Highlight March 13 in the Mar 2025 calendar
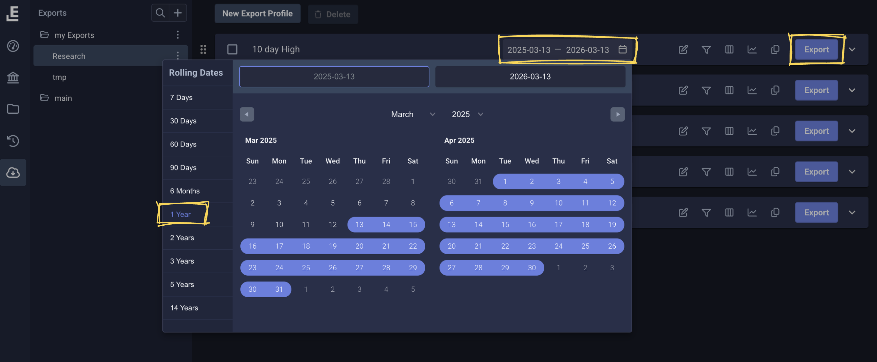Viewport: 877px width, 362px height. 359,224
